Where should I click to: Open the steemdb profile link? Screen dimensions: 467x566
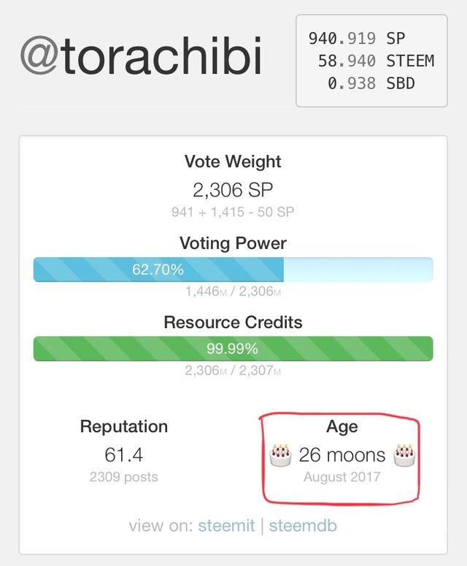pyautogui.click(x=303, y=526)
